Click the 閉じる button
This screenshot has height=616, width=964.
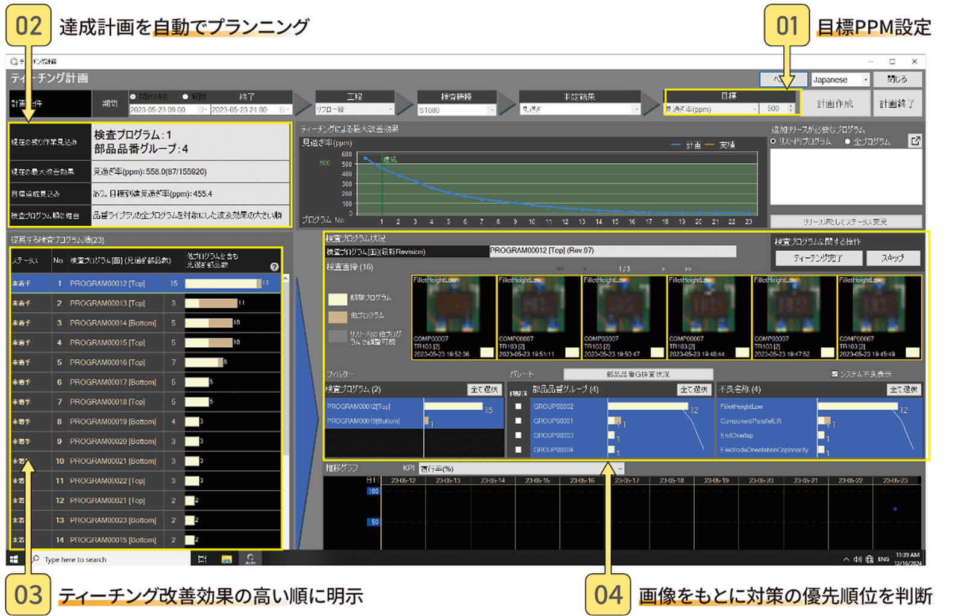[897, 79]
